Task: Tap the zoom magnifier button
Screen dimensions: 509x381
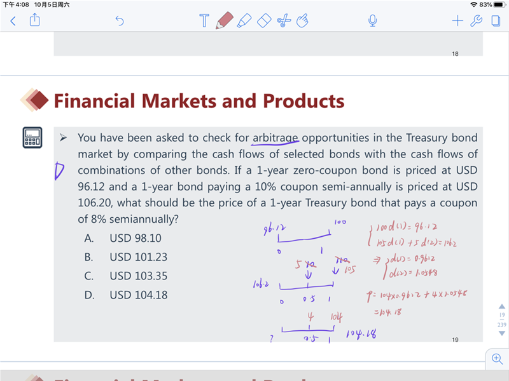Action: (497, 359)
